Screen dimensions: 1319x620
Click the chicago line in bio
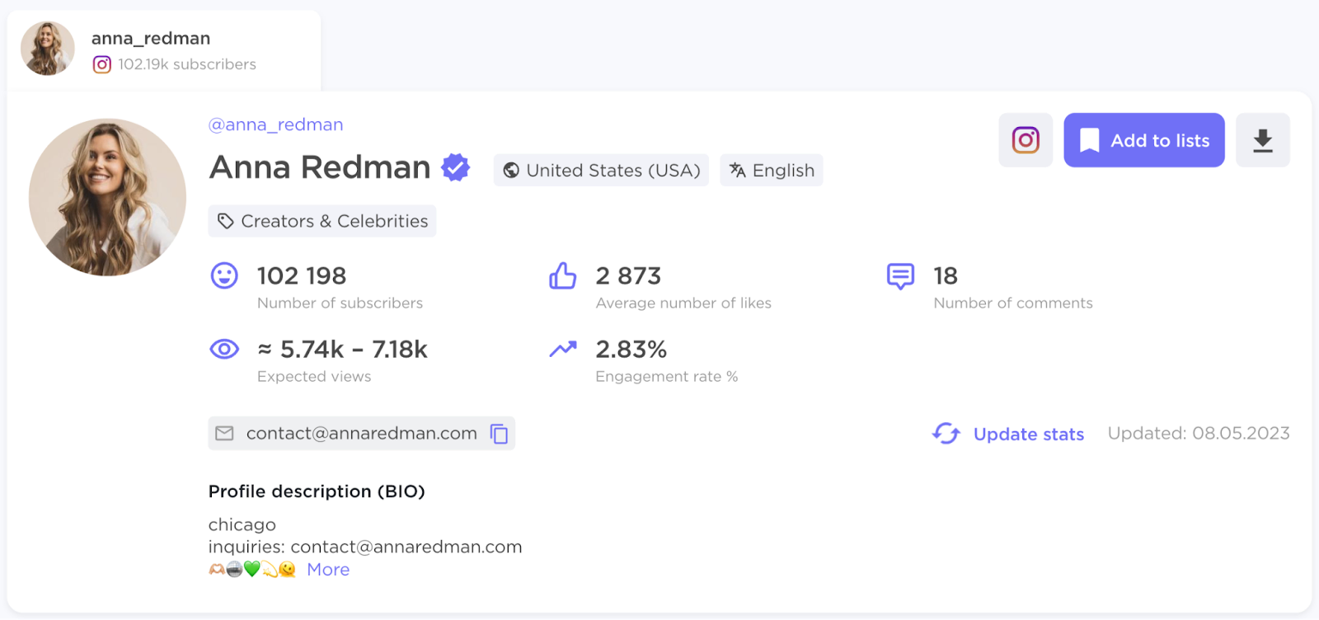(x=242, y=525)
